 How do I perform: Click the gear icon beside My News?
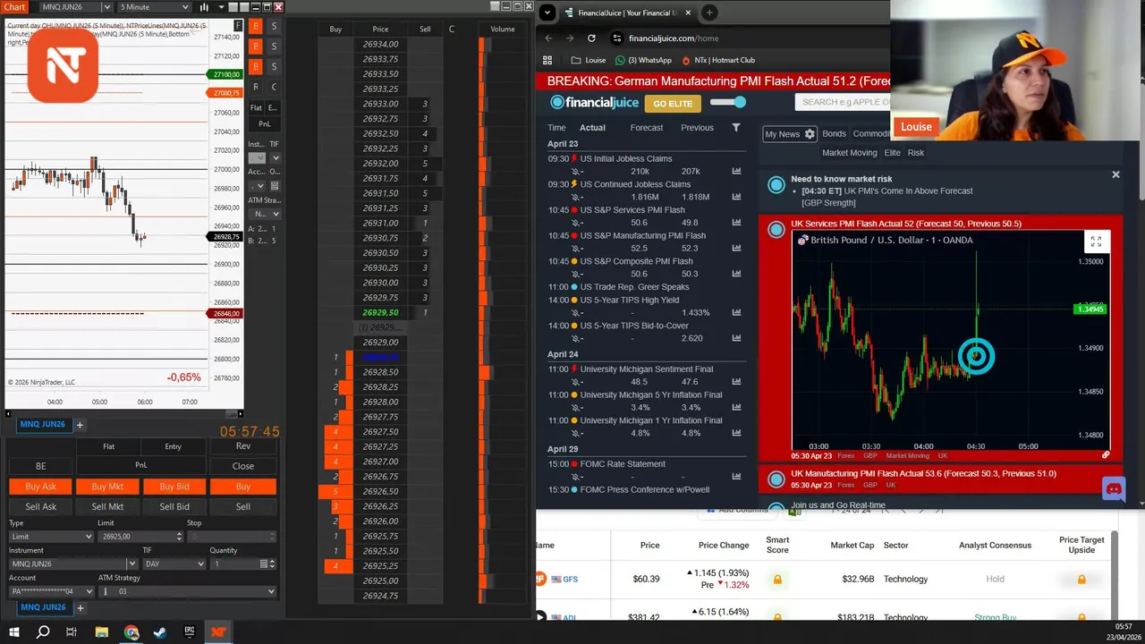click(810, 134)
